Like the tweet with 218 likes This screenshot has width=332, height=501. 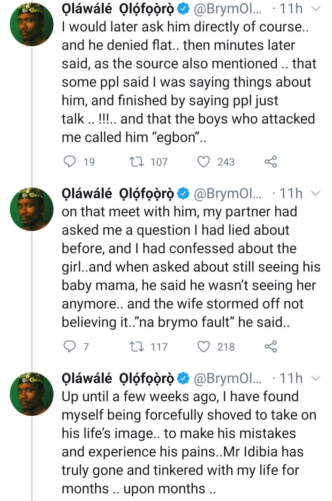tap(204, 347)
